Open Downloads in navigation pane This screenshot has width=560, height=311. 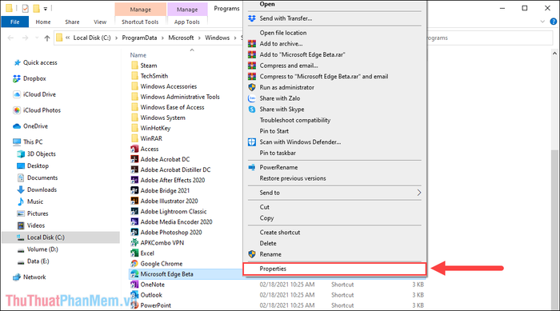[42, 190]
